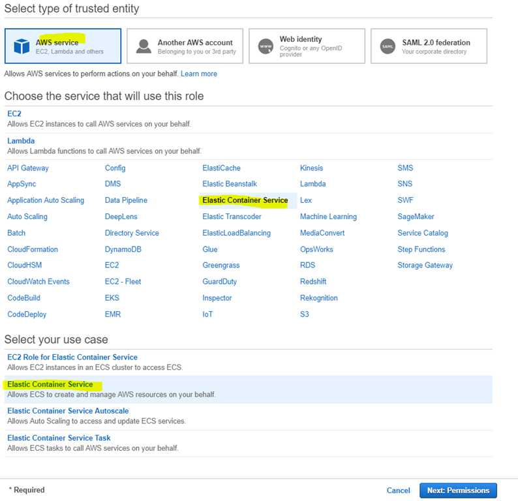Pick the CloudFormation service

coord(33,249)
